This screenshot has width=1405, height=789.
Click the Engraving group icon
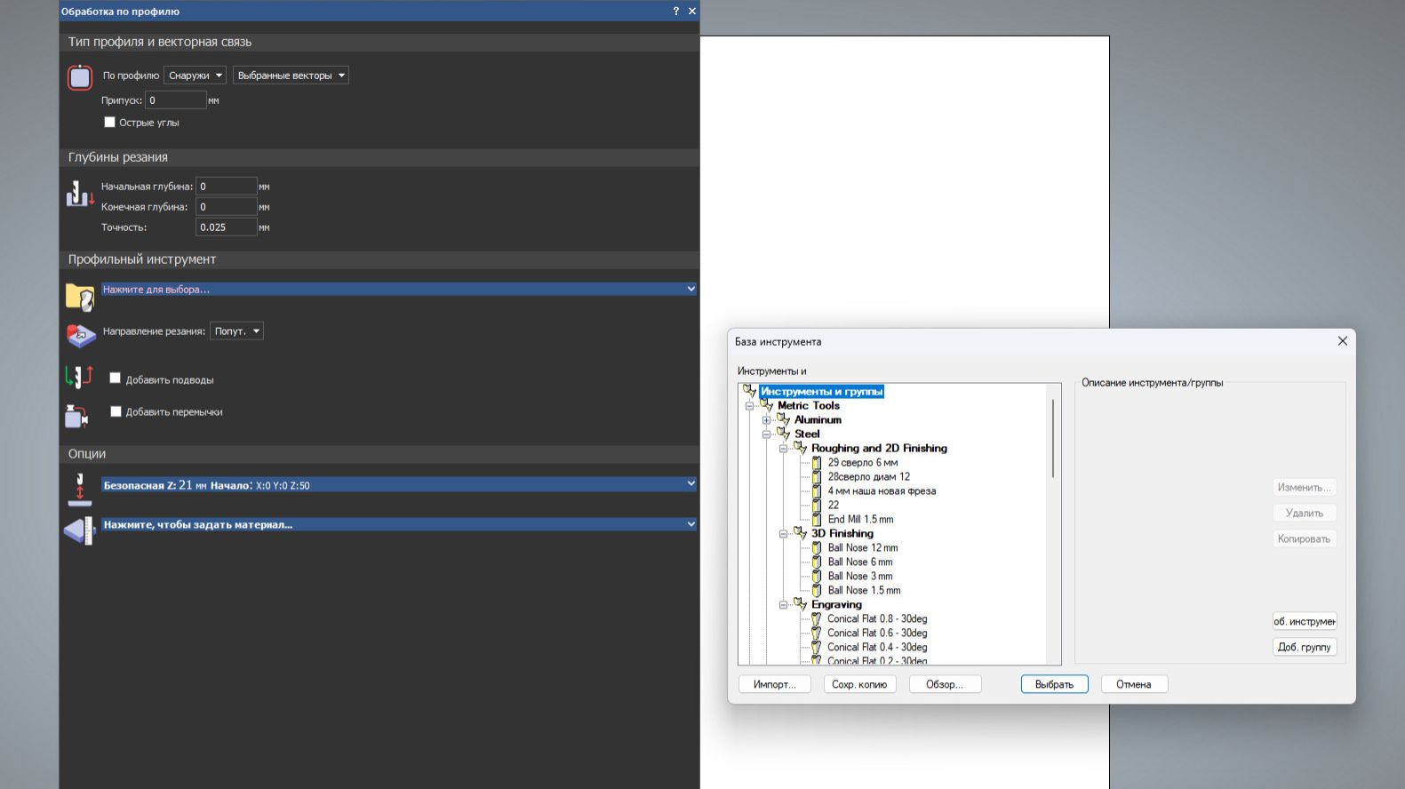click(x=801, y=604)
